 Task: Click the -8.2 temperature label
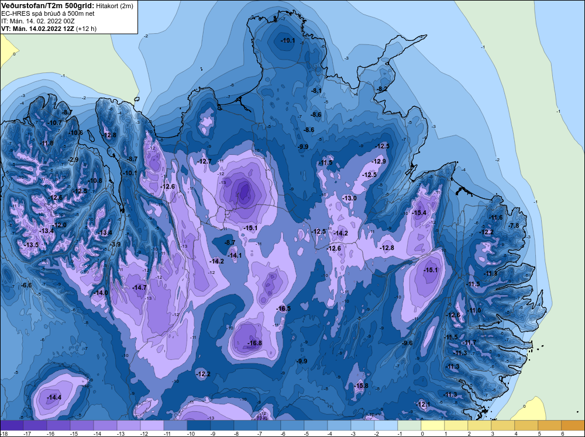click(383, 89)
